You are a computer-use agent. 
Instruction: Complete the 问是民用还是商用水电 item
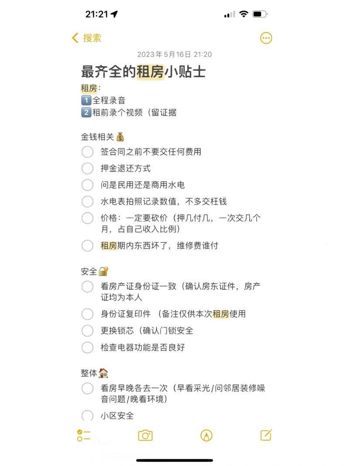point(88,185)
